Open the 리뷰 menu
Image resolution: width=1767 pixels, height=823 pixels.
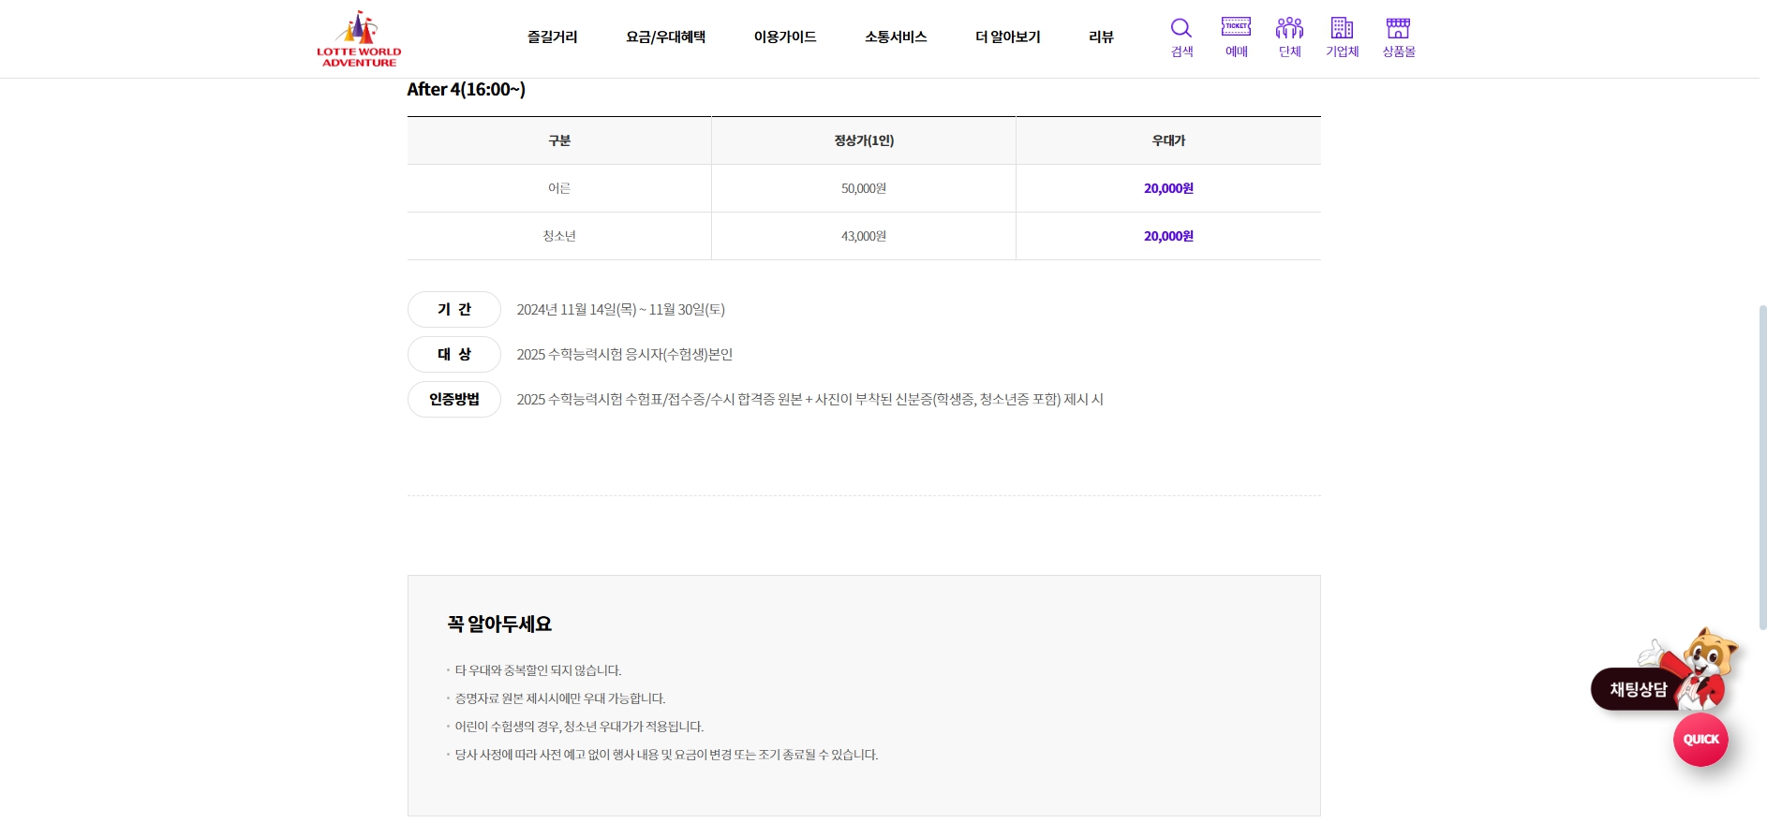click(1101, 37)
